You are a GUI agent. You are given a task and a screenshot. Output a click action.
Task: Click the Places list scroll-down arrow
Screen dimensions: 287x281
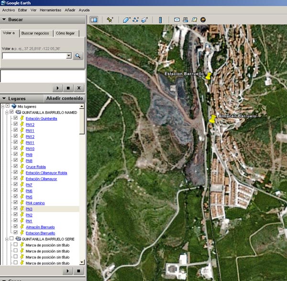82,262
